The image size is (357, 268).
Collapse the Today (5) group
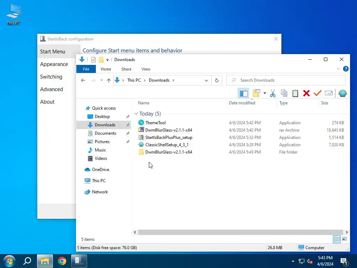pyautogui.click(x=136, y=113)
